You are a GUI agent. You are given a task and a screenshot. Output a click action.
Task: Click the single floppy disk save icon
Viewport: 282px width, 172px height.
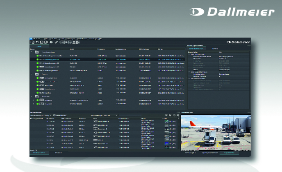point(41,42)
